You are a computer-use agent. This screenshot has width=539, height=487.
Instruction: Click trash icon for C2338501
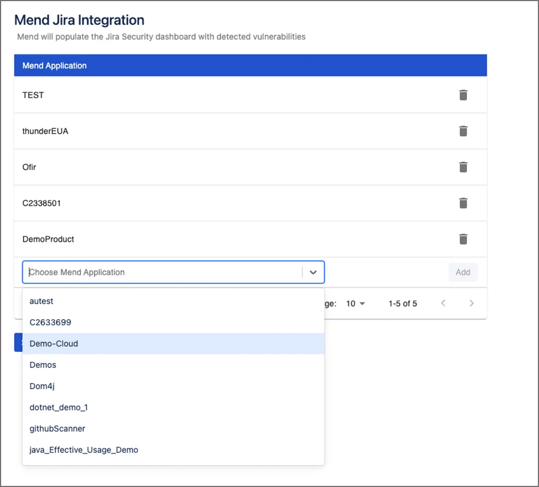pyautogui.click(x=463, y=203)
